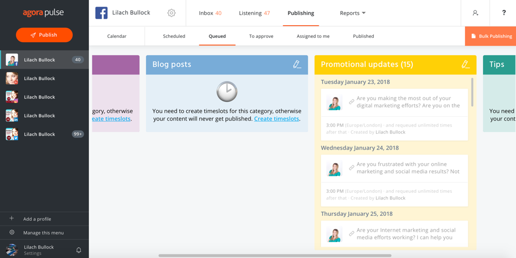The image size is (516, 258).
Task: Click the add user icon
Action: click(475, 13)
